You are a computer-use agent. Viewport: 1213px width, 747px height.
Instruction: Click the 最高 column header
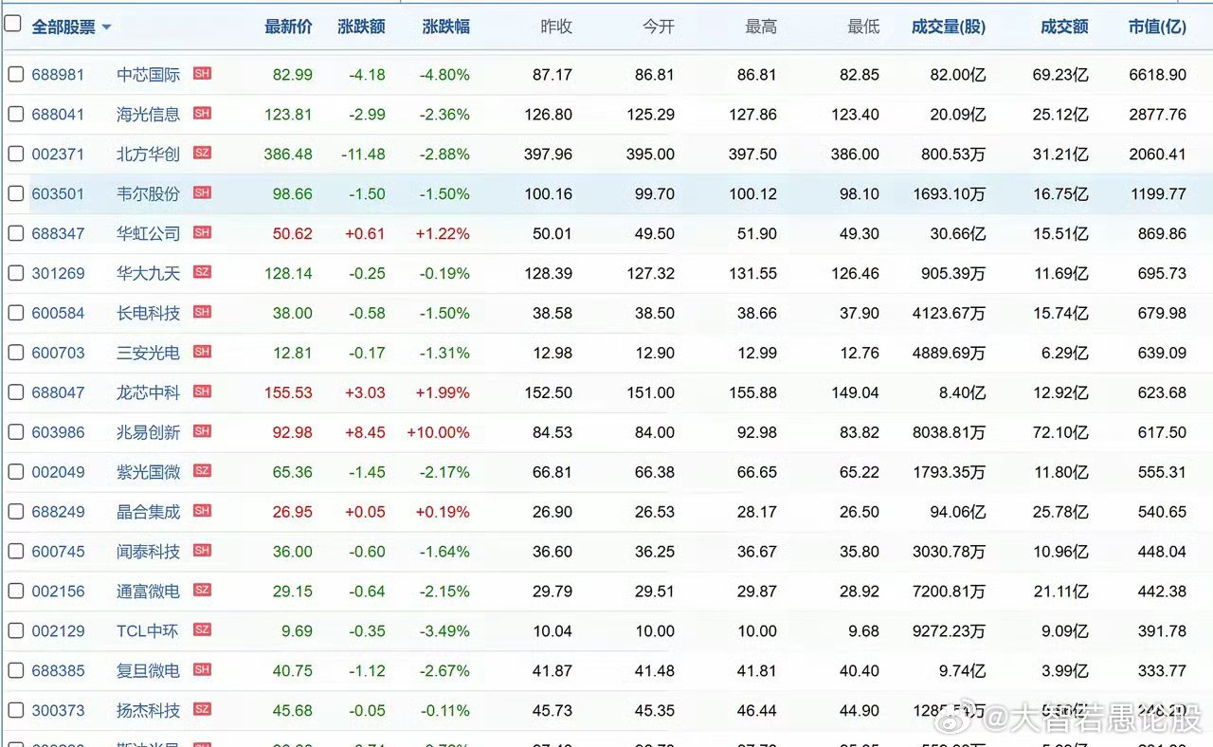[761, 27]
